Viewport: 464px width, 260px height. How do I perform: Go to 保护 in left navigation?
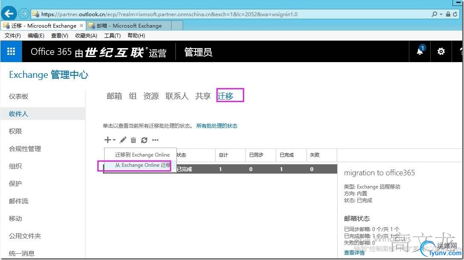pos(15,183)
